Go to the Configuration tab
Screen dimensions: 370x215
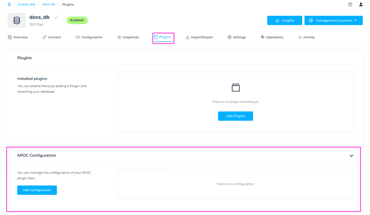pos(89,37)
